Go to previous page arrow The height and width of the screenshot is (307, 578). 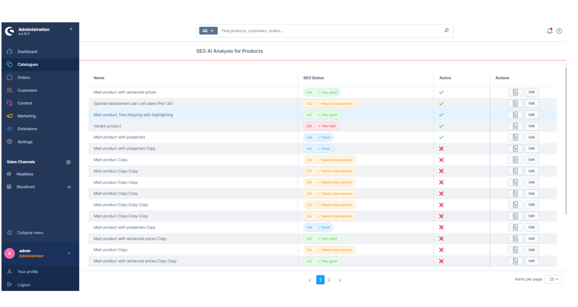point(310,280)
